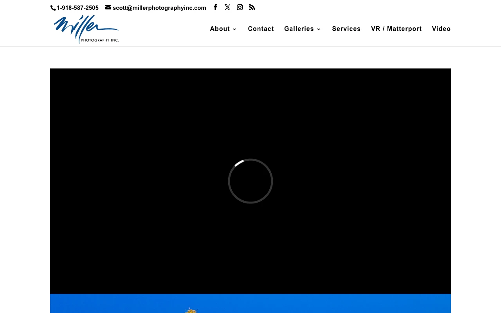The image size is (501, 313).
Task: Open the Galleries menu item
Action: click(x=299, y=29)
